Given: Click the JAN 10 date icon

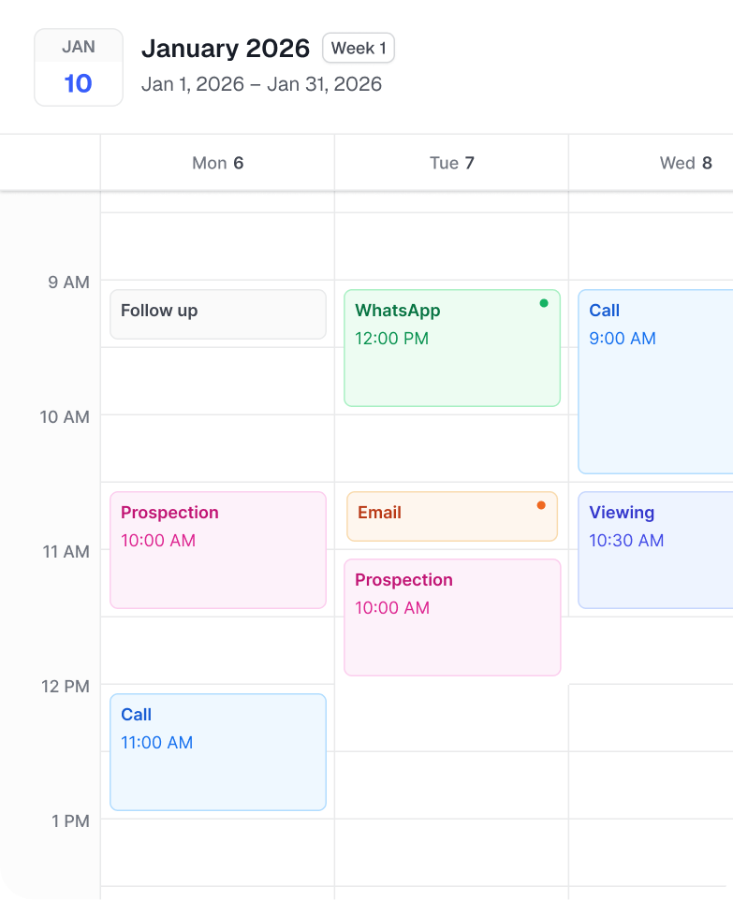Looking at the screenshot, I should point(79,67).
